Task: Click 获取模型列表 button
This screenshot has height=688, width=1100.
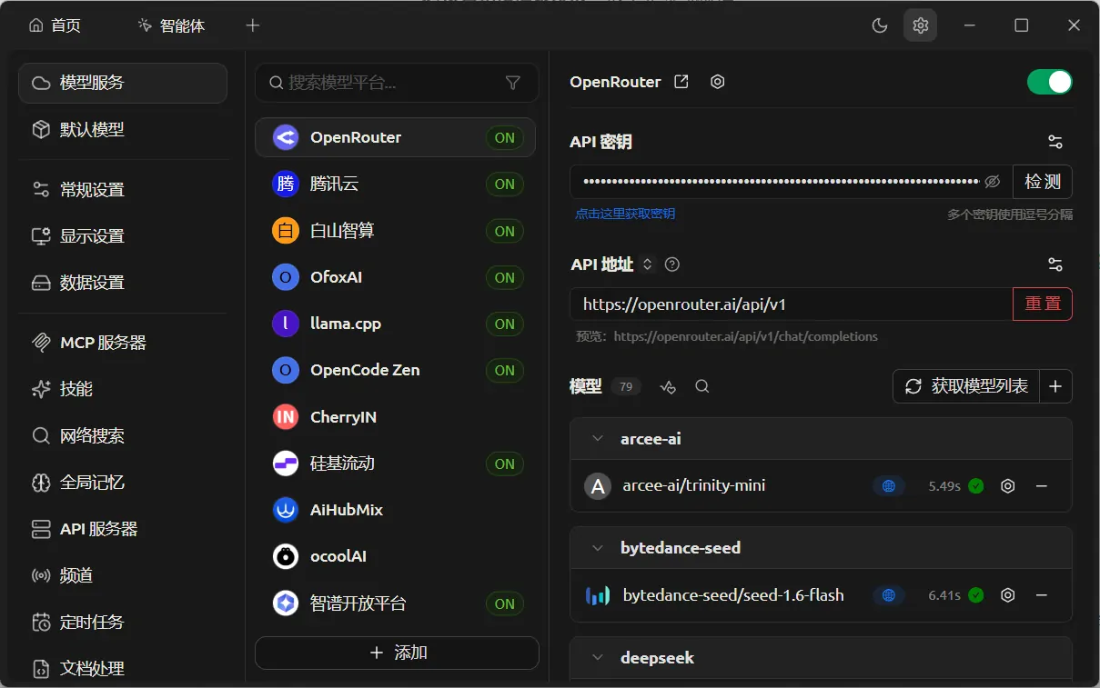Action: click(x=965, y=386)
